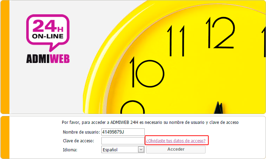Click the partially visible 9 on the clock

click(x=132, y=107)
